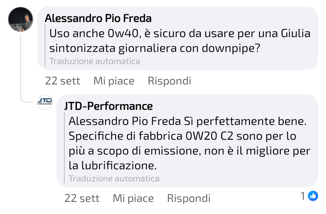Viewport: 326px width, 214px height.
Task: Click Traduzione automatica under JTD-Performance's reply
Action: [114, 178]
